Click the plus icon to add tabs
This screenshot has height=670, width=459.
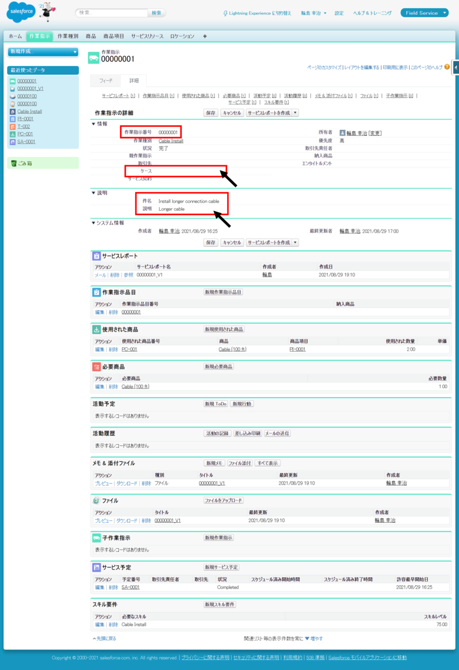click(205, 36)
